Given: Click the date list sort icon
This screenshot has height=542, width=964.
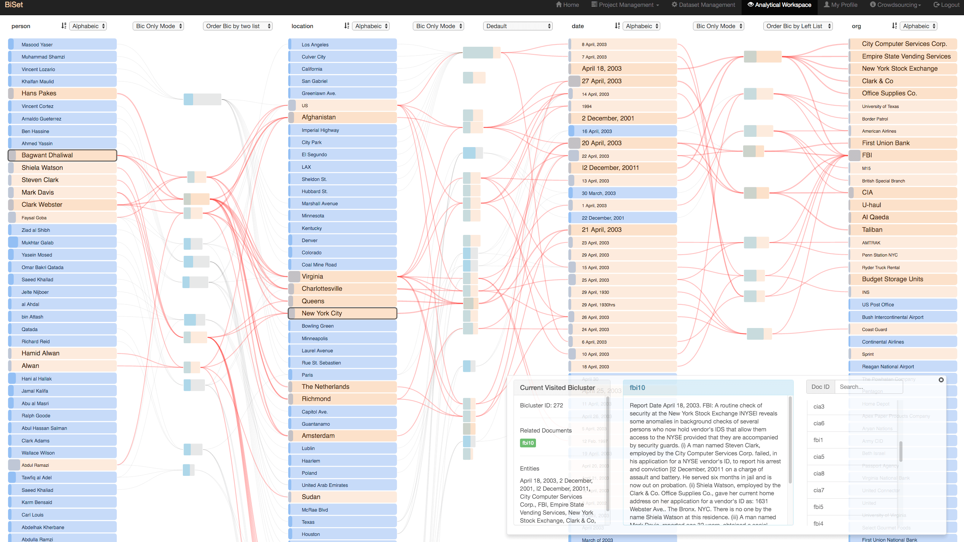Looking at the screenshot, I should [617, 26].
